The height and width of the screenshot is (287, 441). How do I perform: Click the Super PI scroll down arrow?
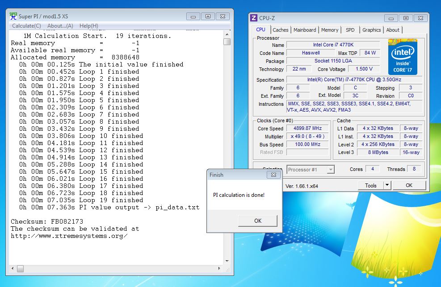227,261
